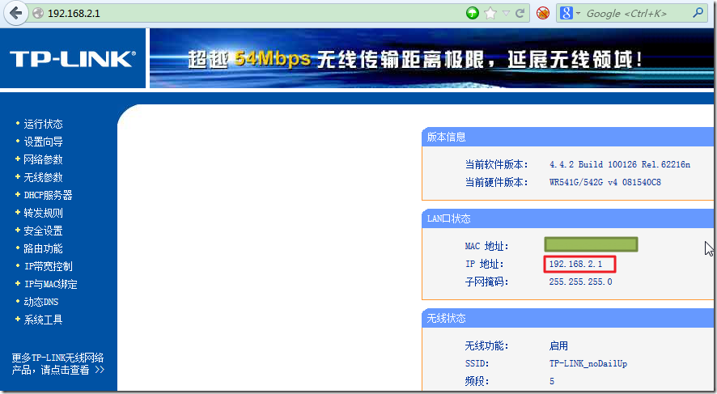Image resolution: width=717 pixels, height=394 pixels.
Task: Click the 子网掩码 label
Action: 486,282
